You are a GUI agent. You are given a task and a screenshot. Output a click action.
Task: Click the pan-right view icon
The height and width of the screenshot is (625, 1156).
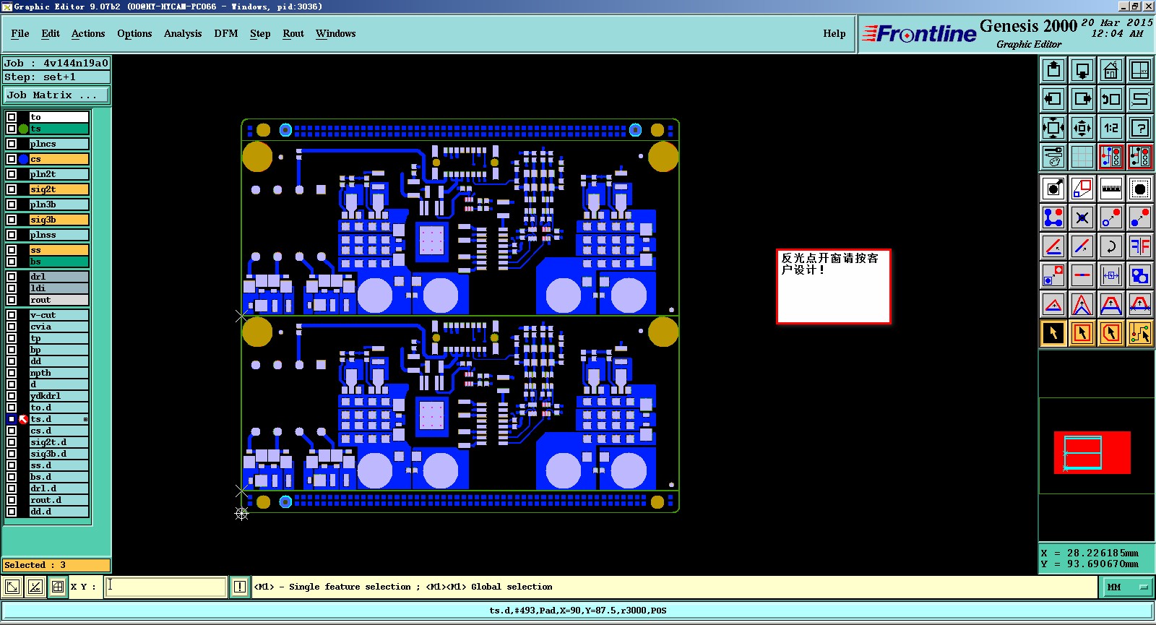1082,99
